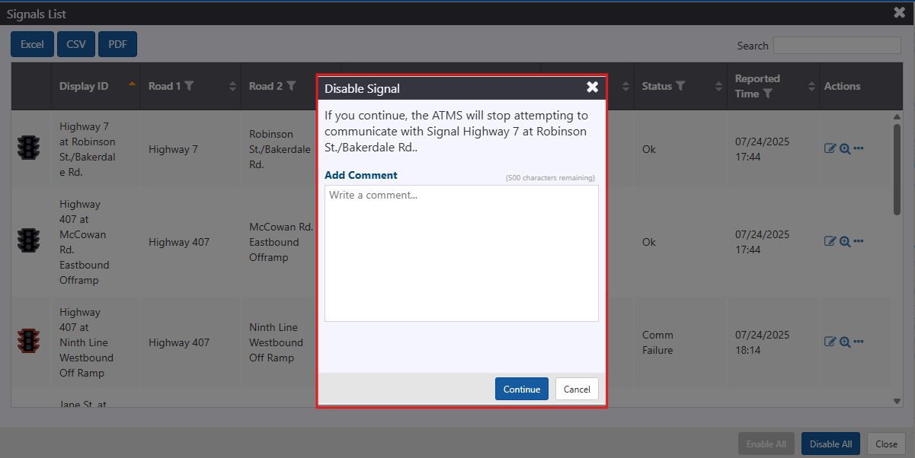Open more actions ellipsis for Highway 7 row
This screenshot has width=915, height=458.
[x=859, y=148]
